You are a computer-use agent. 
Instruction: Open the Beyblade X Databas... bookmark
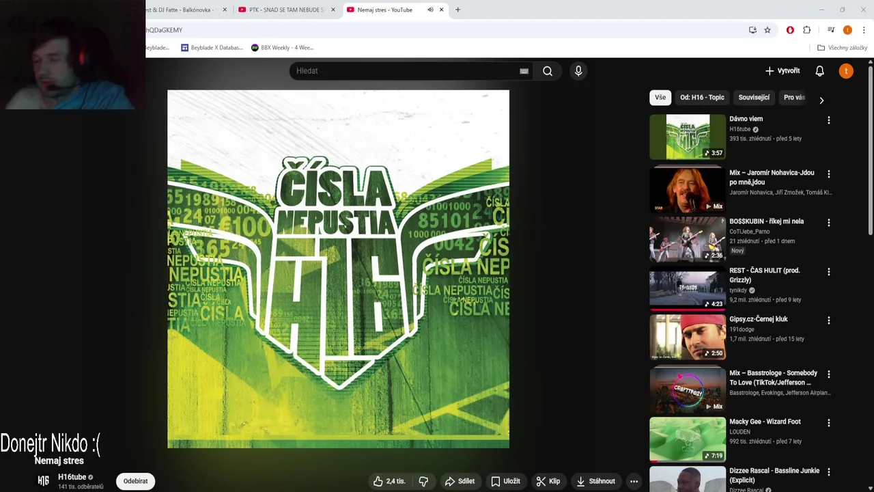click(212, 48)
